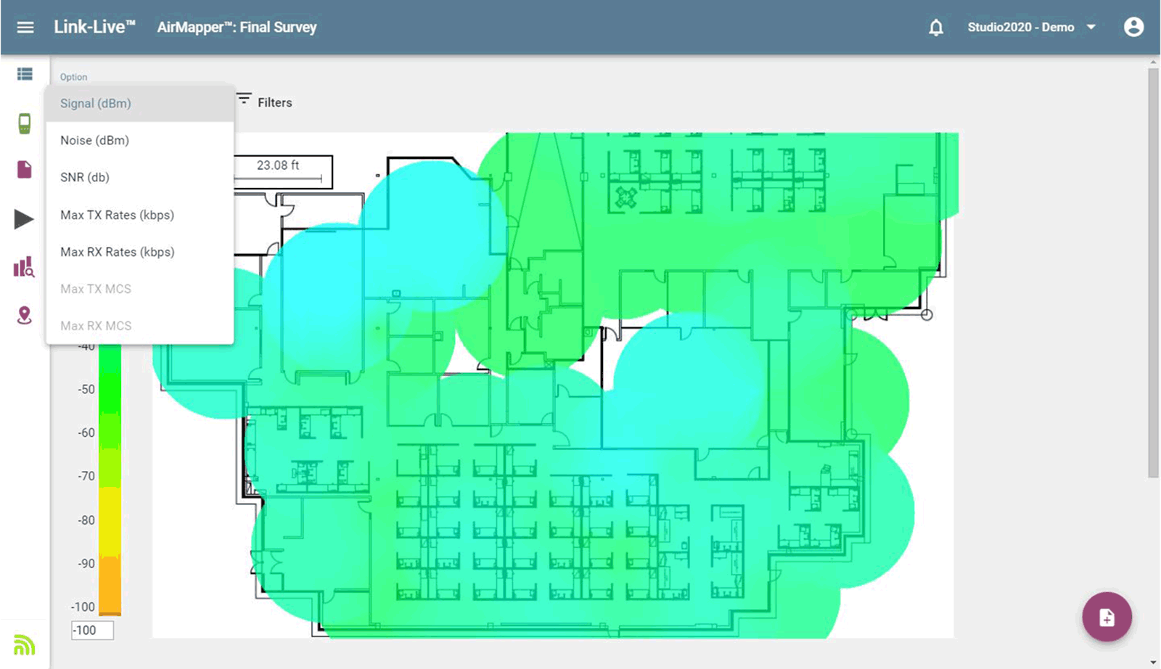Open the map location pin icon
1161x669 pixels.
coord(25,316)
